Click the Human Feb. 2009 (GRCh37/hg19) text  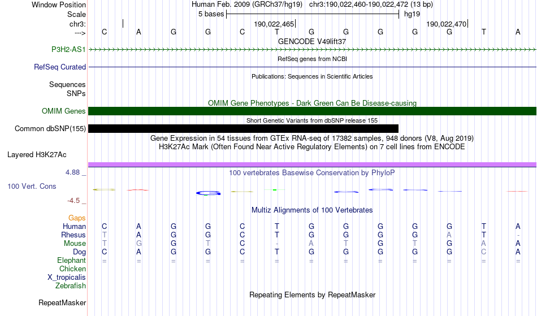[247, 5]
